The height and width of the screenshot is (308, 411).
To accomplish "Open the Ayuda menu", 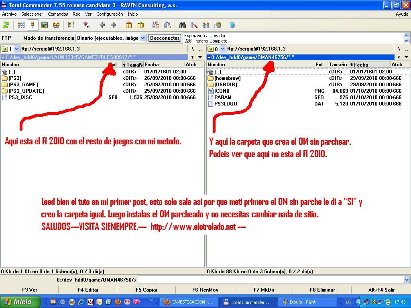I will coord(402,14).
